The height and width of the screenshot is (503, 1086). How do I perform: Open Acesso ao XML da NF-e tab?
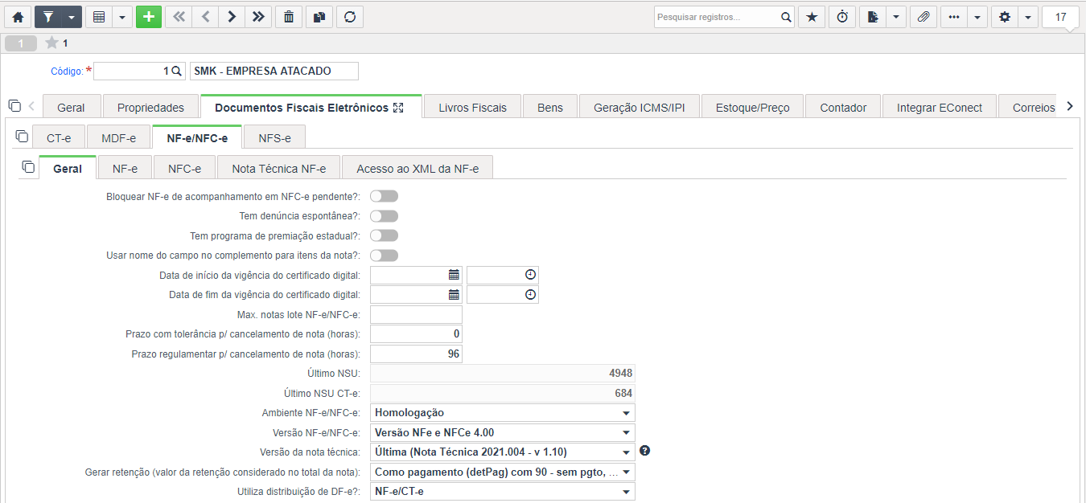click(x=418, y=168)
